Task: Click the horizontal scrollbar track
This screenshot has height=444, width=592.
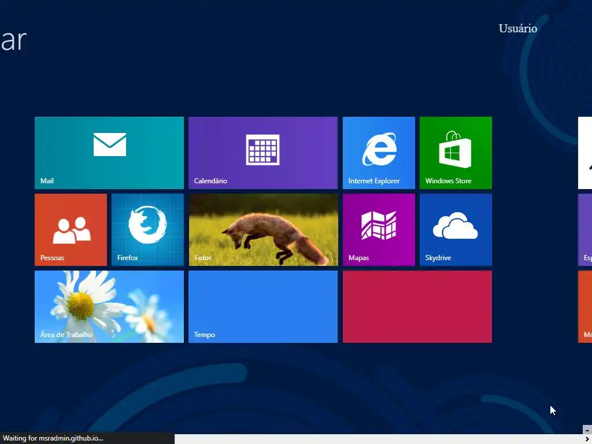Action: point(379,439)
